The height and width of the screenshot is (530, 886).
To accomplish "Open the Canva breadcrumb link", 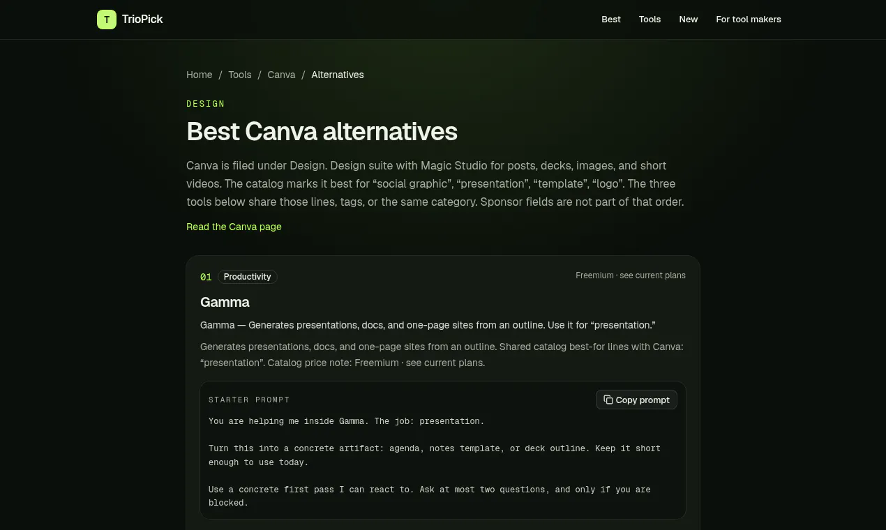I will (x=281, y=75).
